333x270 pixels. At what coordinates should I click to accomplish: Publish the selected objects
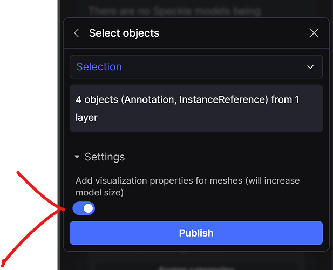click(x=196, y=233)
